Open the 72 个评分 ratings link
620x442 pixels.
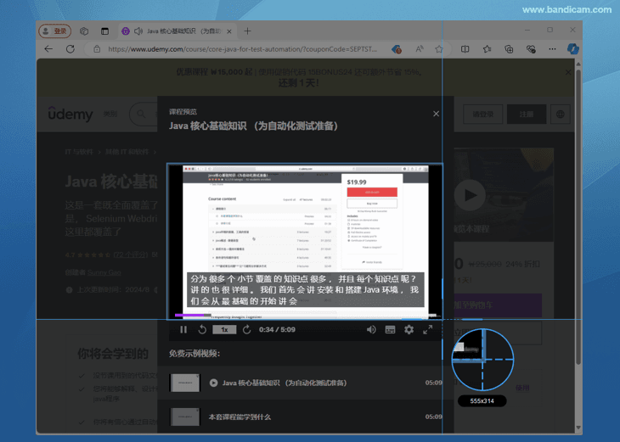[x=131, y=255]
